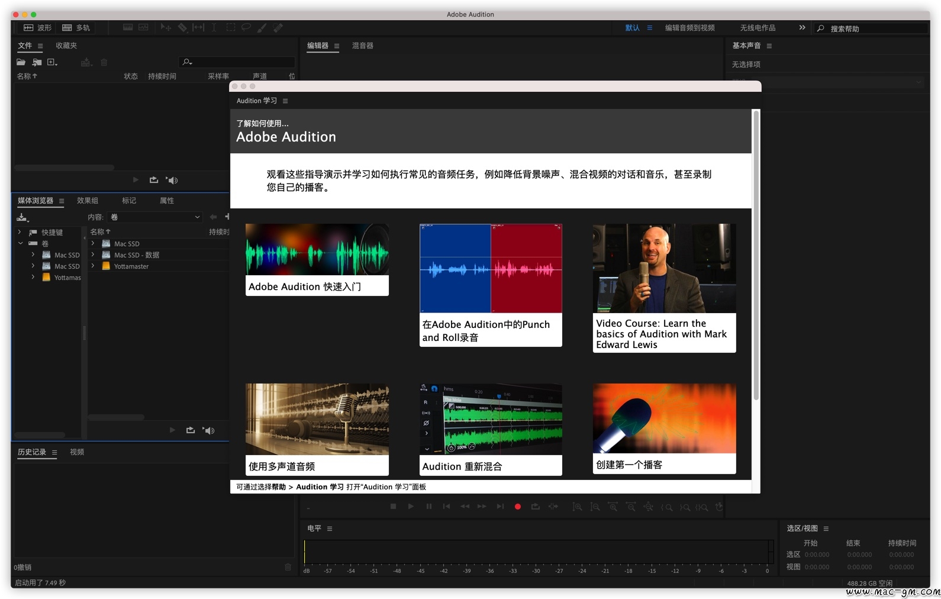
Task: Switch to the 混音器 tab
Action: point(363,46)
